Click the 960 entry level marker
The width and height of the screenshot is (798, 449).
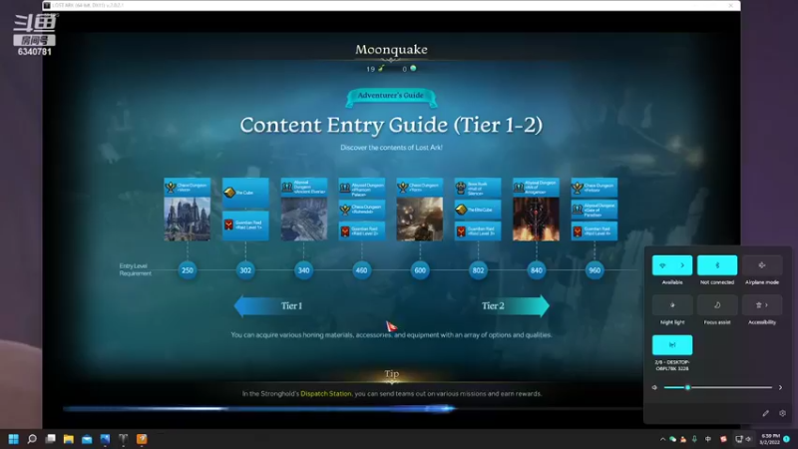(595, 270)
